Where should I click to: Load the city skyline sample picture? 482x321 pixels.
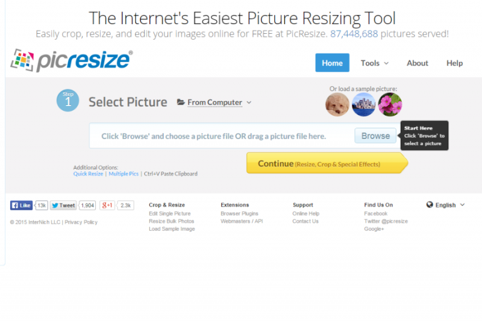pyautogui.click(x=363, y=105)
